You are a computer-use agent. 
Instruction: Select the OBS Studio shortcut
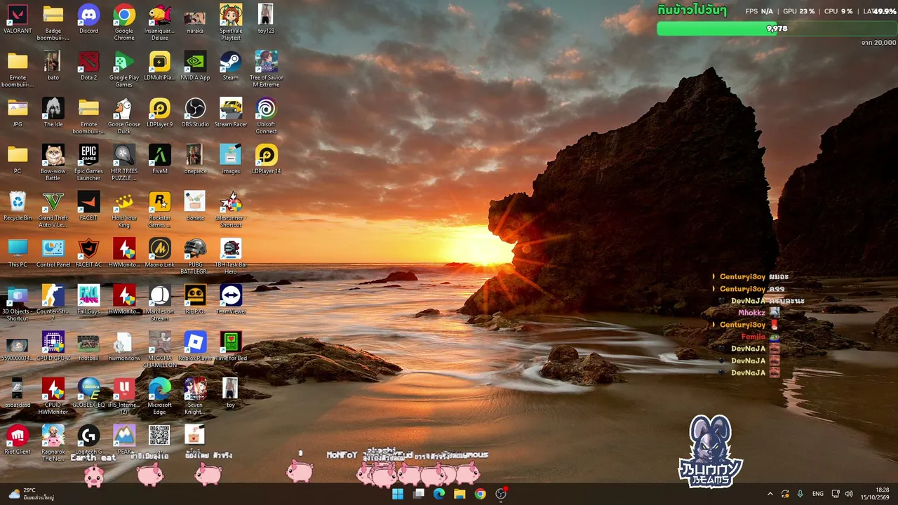point(195,113)
